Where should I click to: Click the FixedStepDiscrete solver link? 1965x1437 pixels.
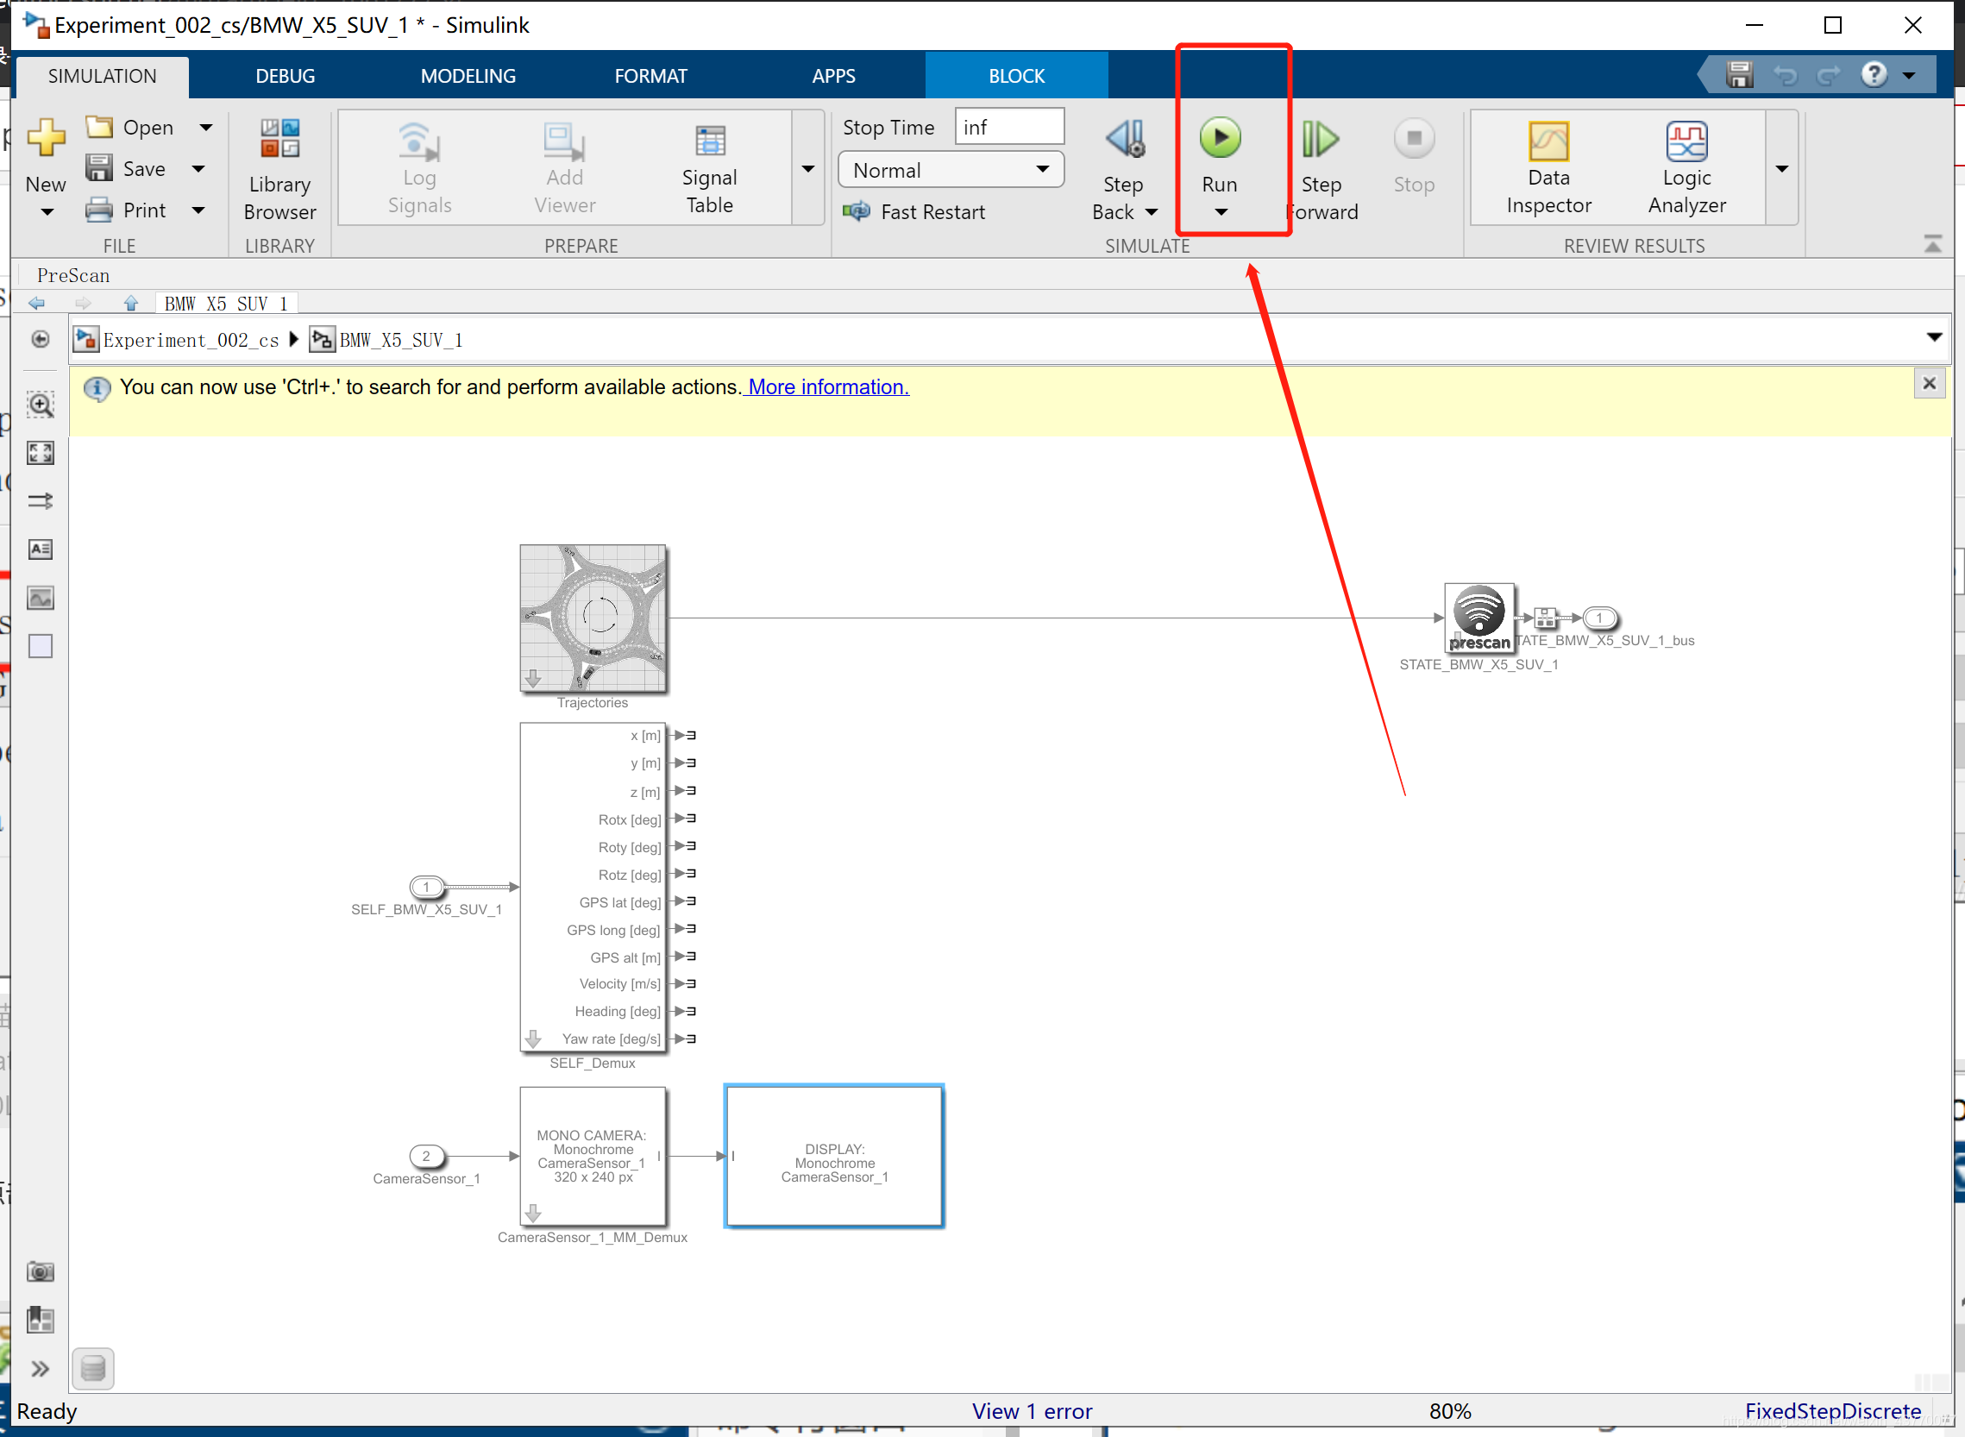[1832, 1411]
